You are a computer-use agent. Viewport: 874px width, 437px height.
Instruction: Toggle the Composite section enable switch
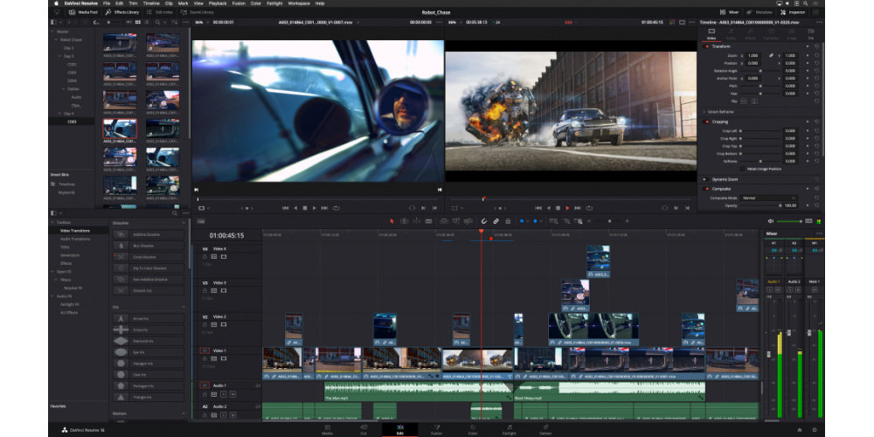point(707,189)
